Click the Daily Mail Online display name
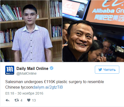The image size is (124, 107). pyautogui.click(x=32, y=68)
